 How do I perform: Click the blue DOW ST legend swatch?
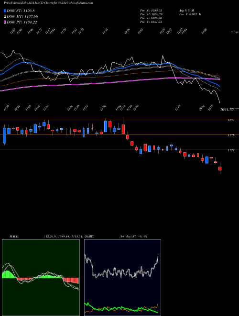tap(5, 11)
